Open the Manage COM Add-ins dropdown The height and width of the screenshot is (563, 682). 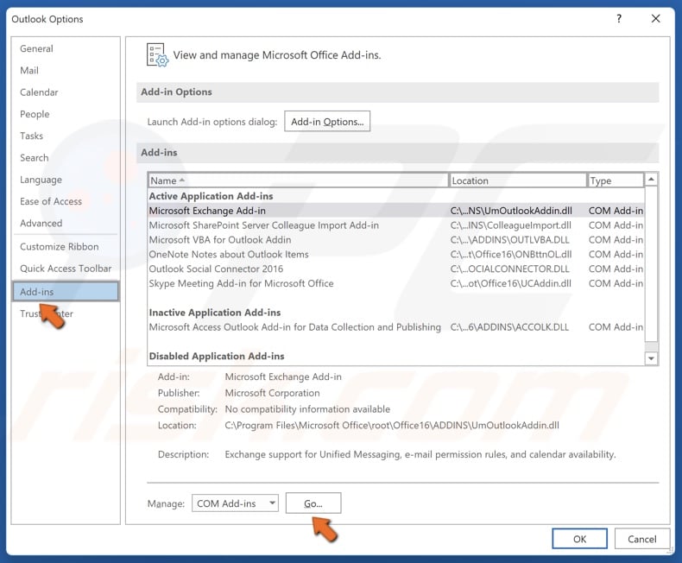click(236, 503)
